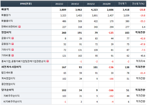Click the 전년동기 column header
The height and width of the screenshot is (105, 147).
tap(122, 4)
